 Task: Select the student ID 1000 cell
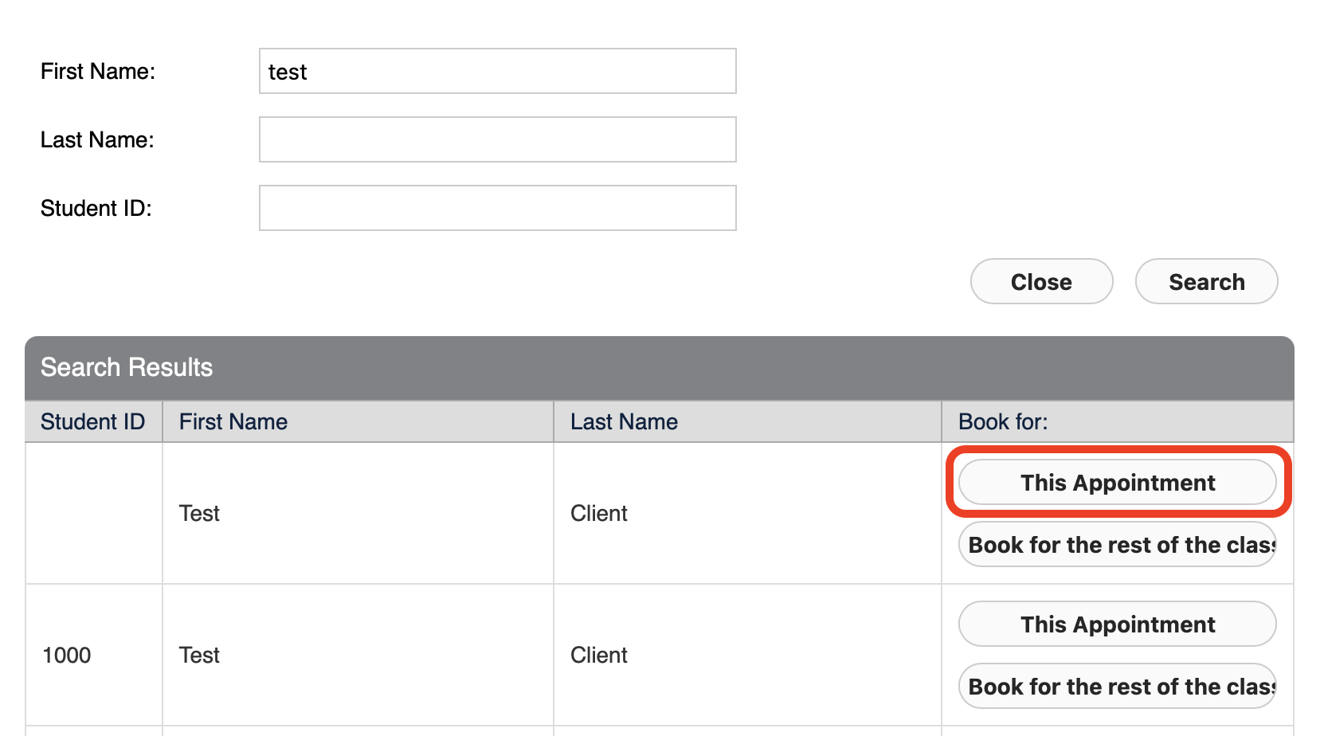click(x=67, y=656)
